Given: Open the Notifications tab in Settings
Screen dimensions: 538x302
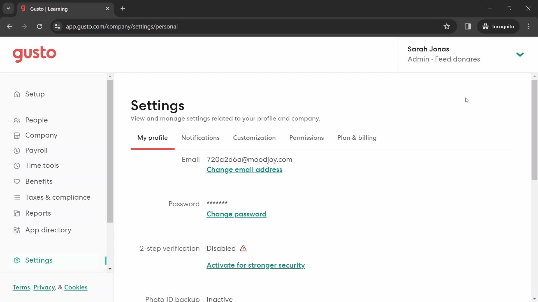Looking at the screenshot, I should pos(200,138).
